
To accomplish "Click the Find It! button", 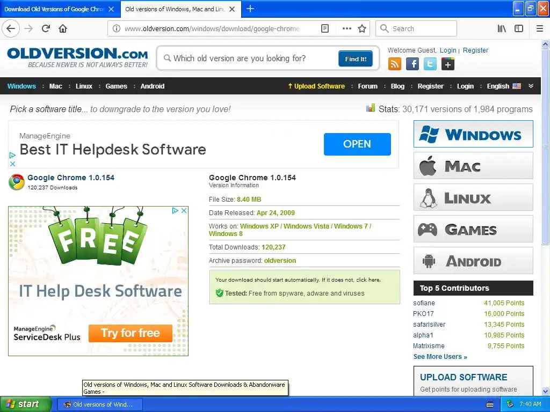I will [356, 59].
